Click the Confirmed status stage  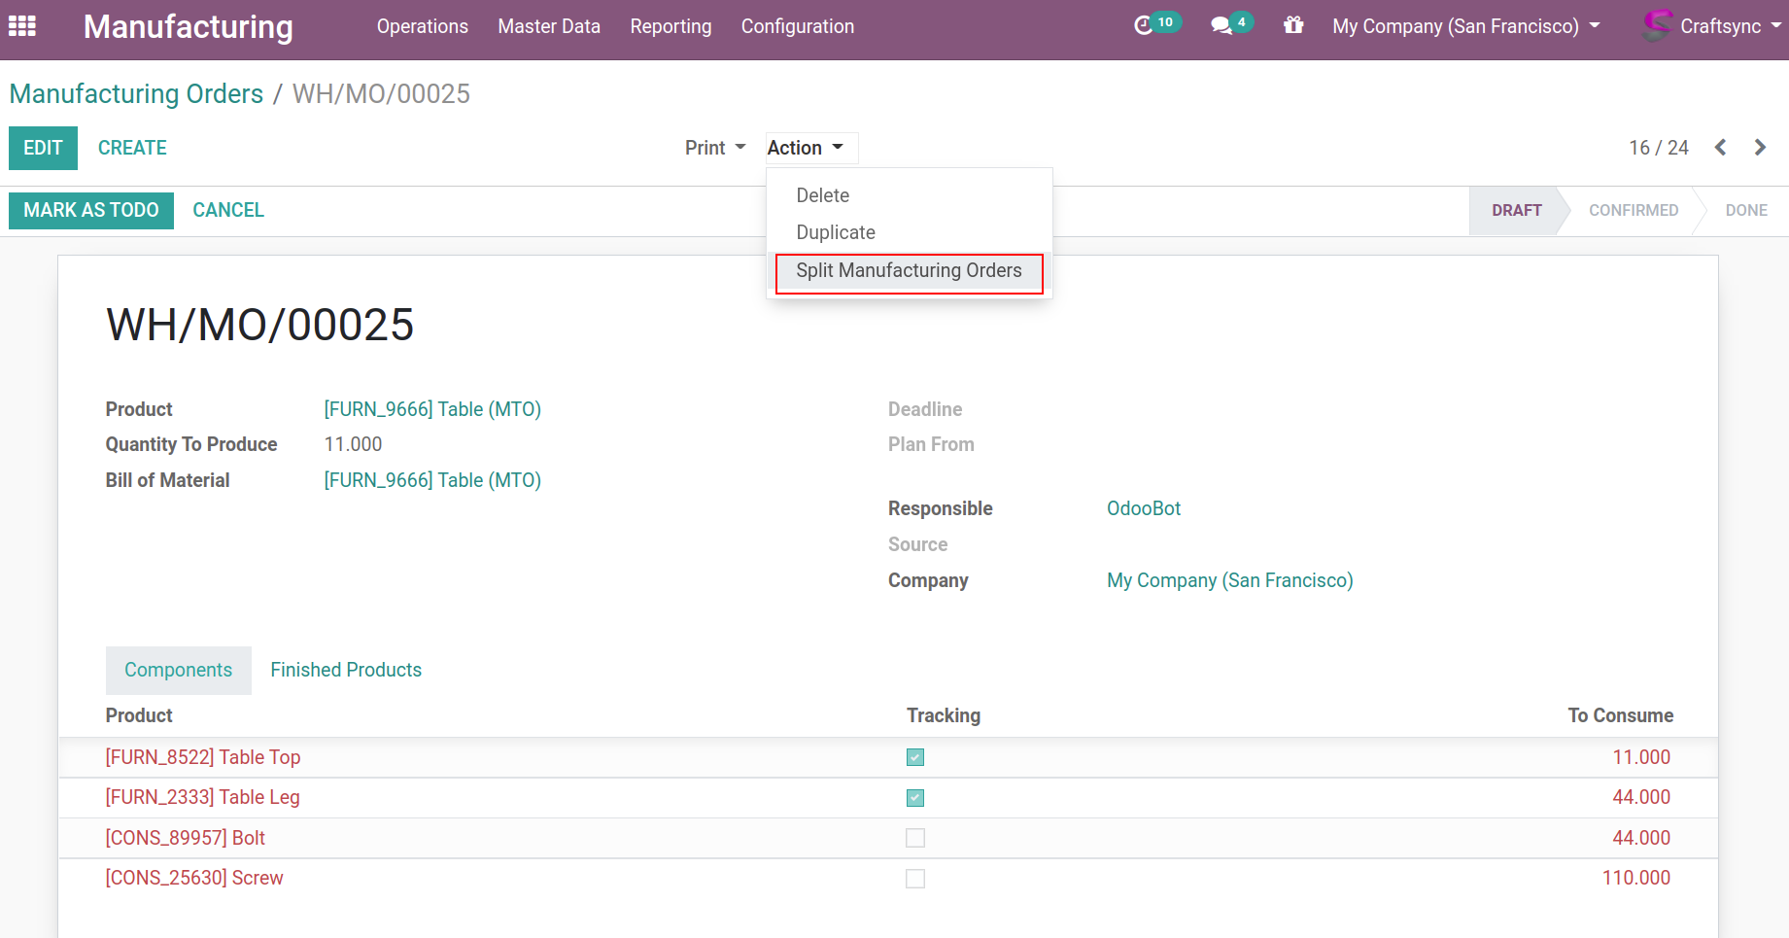(1633, 210)
